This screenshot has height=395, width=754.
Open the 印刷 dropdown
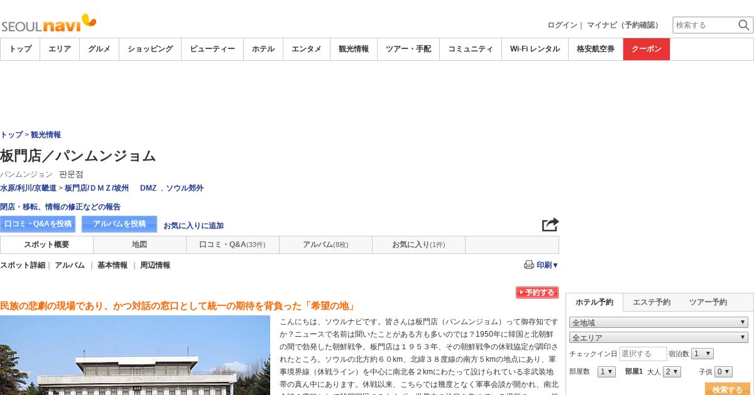[x=547, y=265]
